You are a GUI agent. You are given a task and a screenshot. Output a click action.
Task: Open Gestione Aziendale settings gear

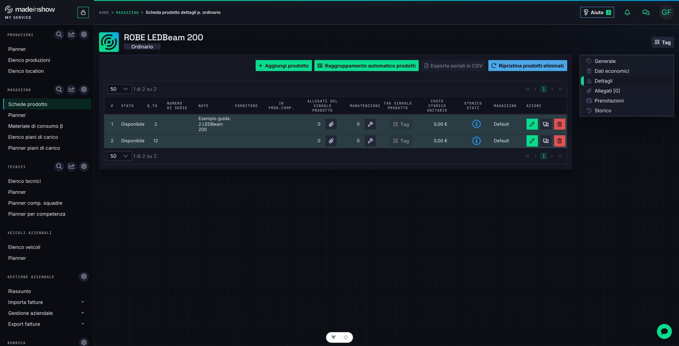click(x=84, y=277)
